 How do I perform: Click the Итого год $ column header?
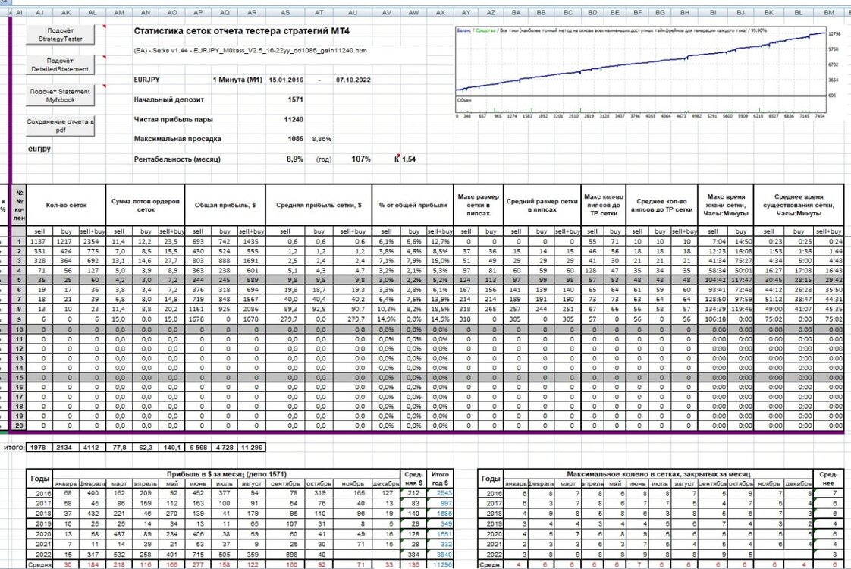440,478
